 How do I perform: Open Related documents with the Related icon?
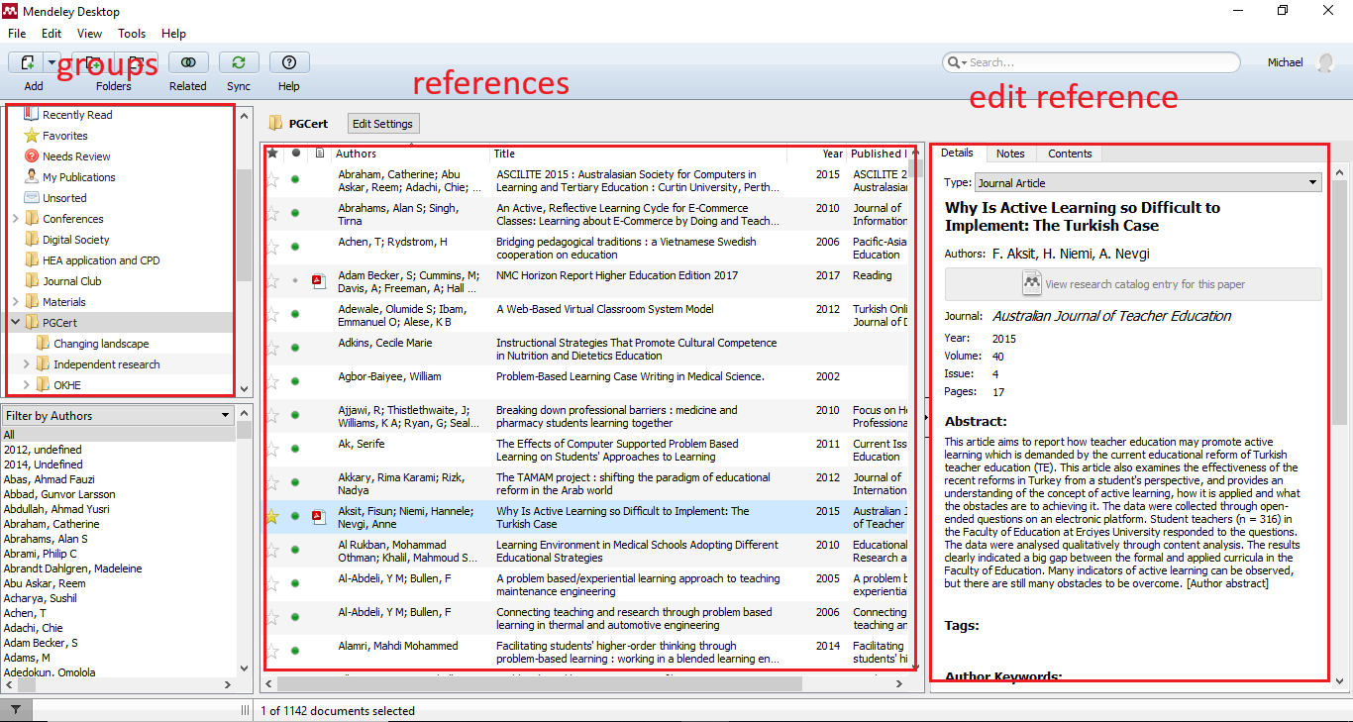[188, 61]
